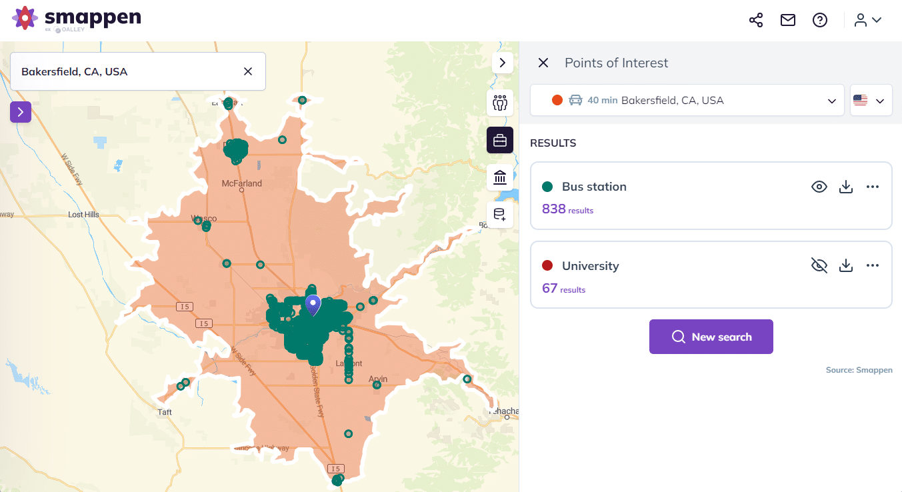Select the bank institution icon in map toolbar
The width and height of the screenshot is (902, 492).
pos(500,177)
